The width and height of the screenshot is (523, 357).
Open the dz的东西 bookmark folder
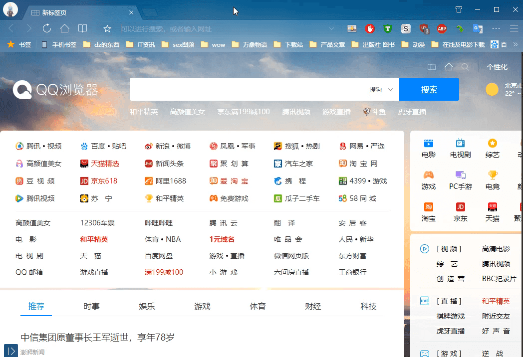coord(101,44)
